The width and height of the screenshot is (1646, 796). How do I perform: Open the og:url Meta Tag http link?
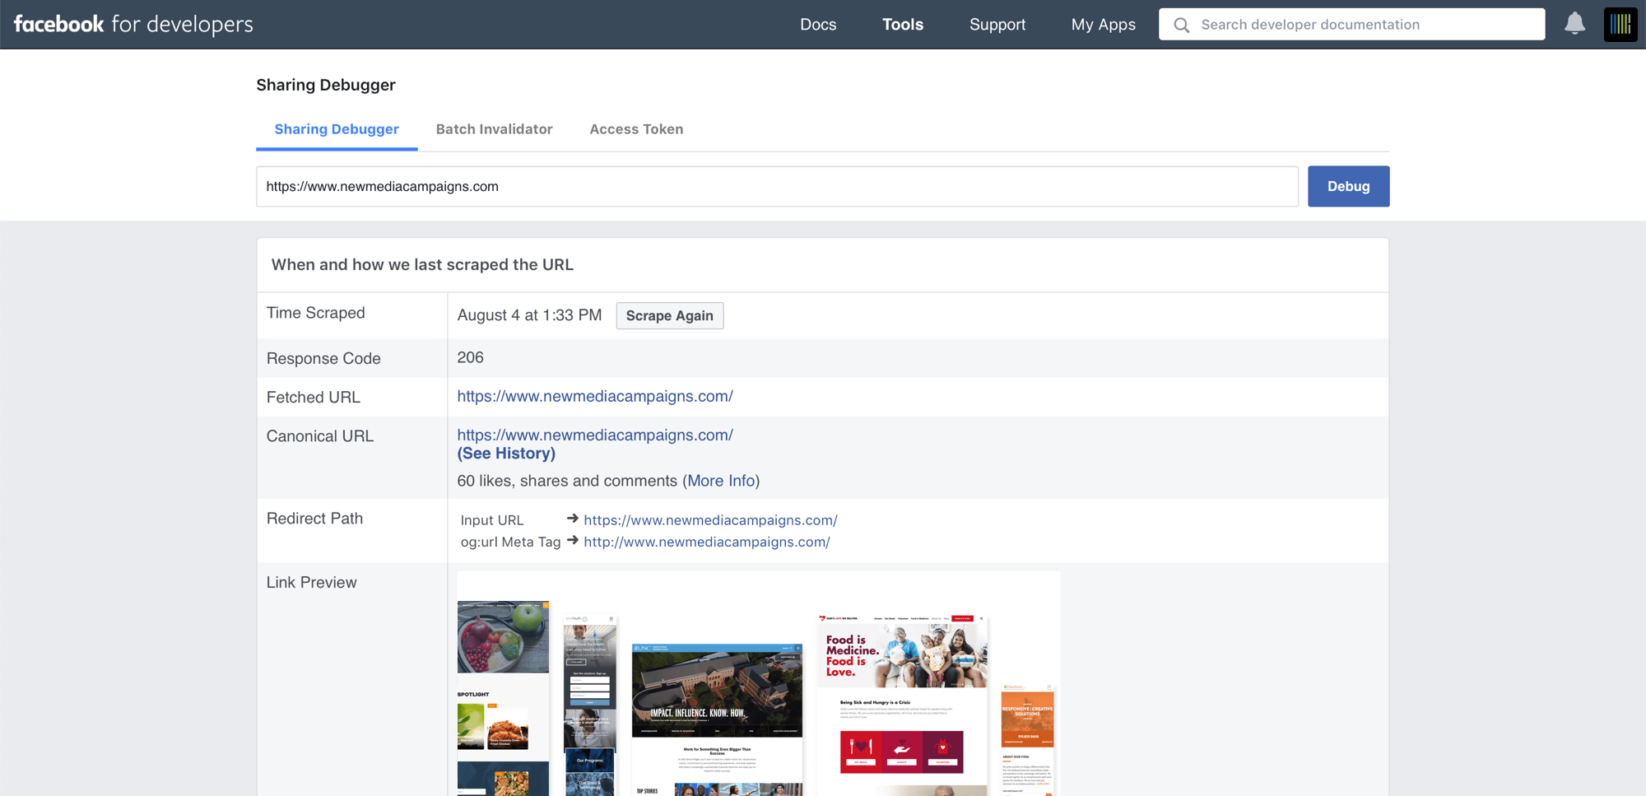pos(707,542)
